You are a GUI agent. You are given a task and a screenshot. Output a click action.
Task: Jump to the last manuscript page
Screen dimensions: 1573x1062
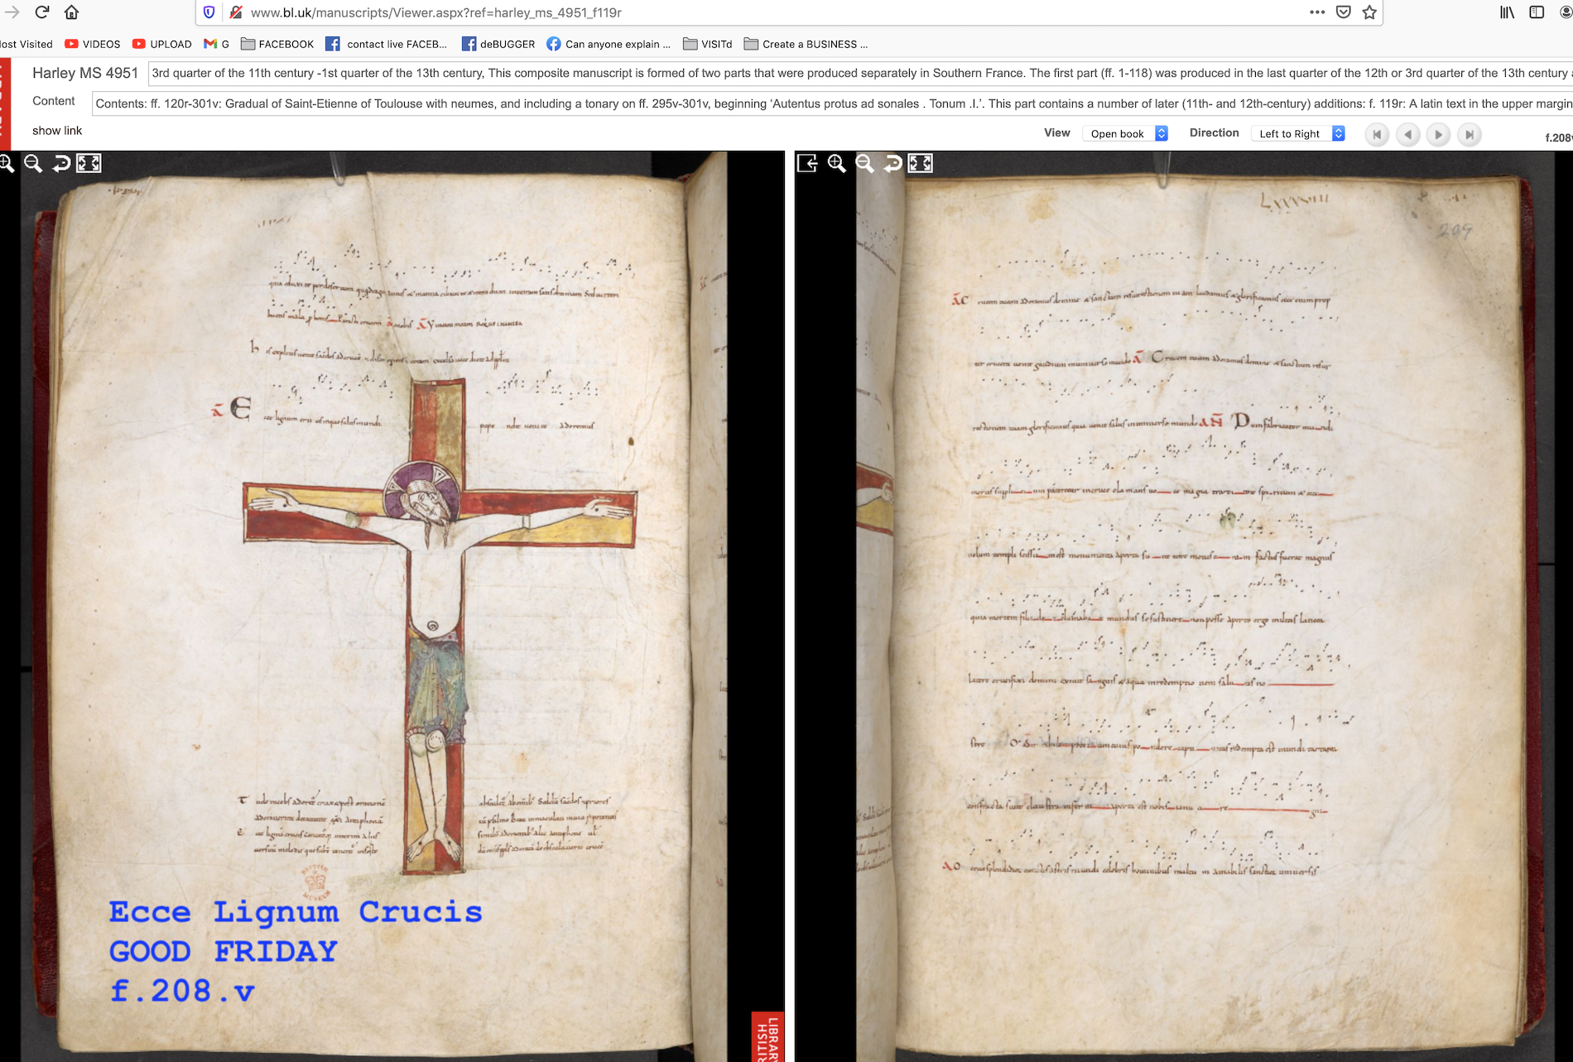click(1469, 134)
